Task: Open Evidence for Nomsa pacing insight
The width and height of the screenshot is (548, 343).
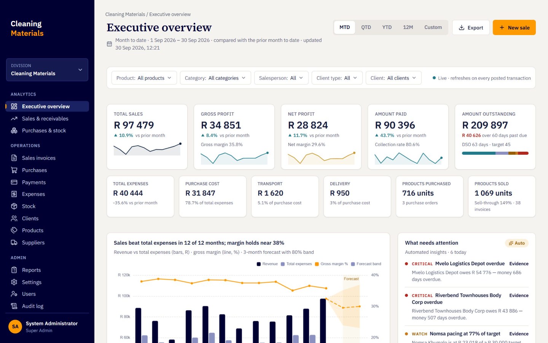Action: [x=519, y=334]
